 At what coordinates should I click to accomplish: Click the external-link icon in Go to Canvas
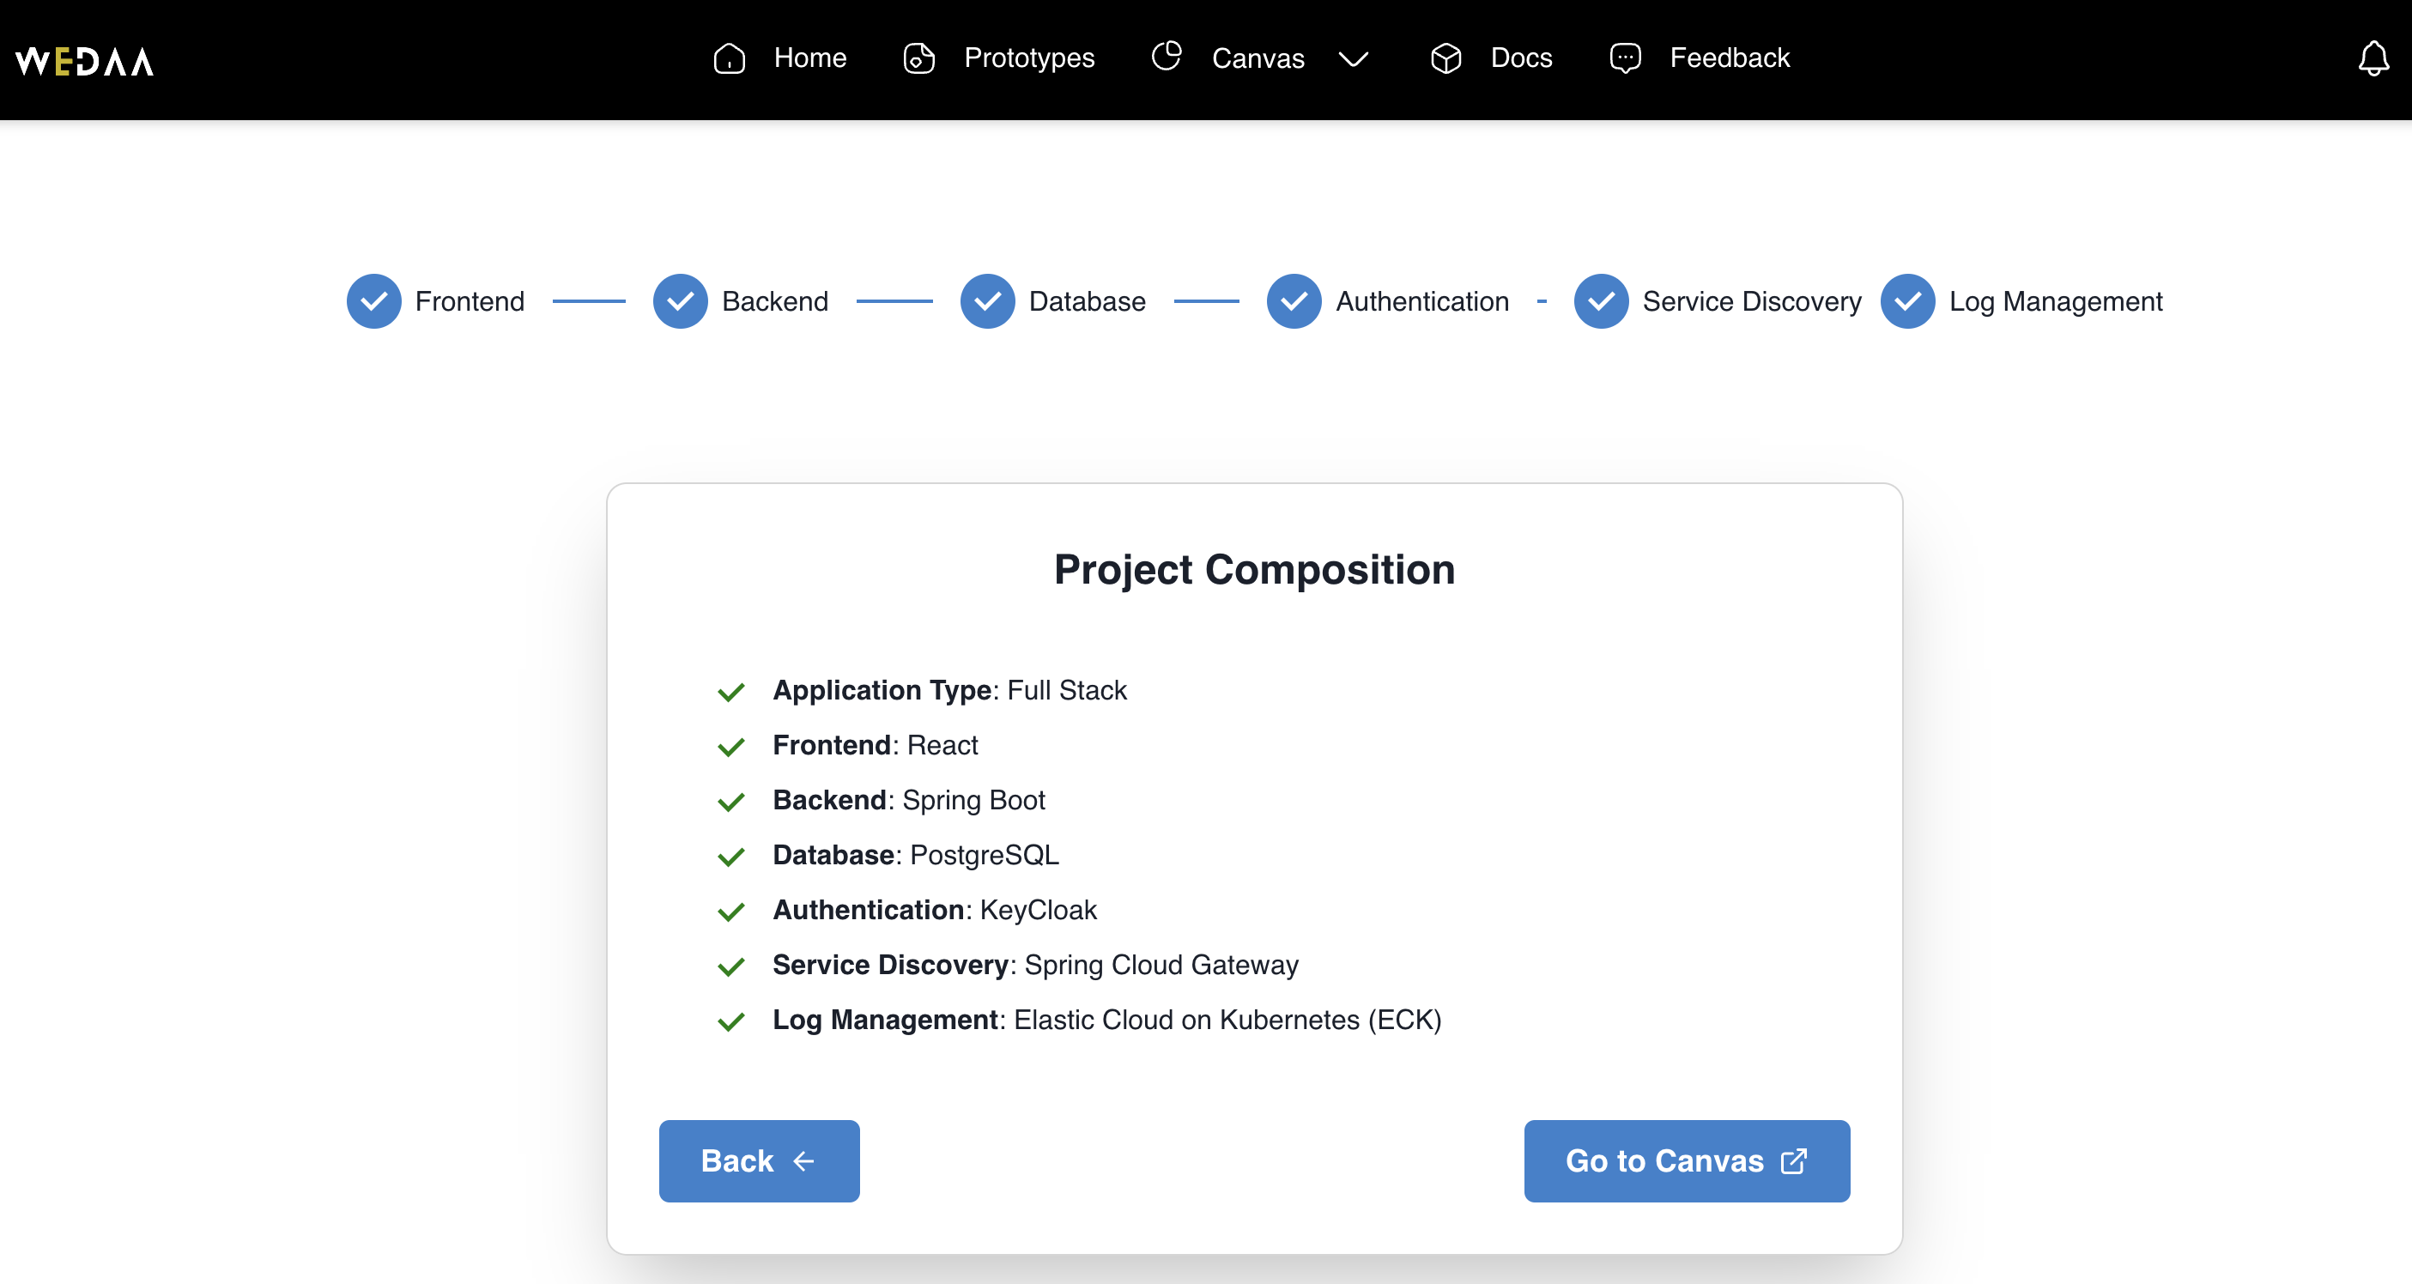1793,1161
